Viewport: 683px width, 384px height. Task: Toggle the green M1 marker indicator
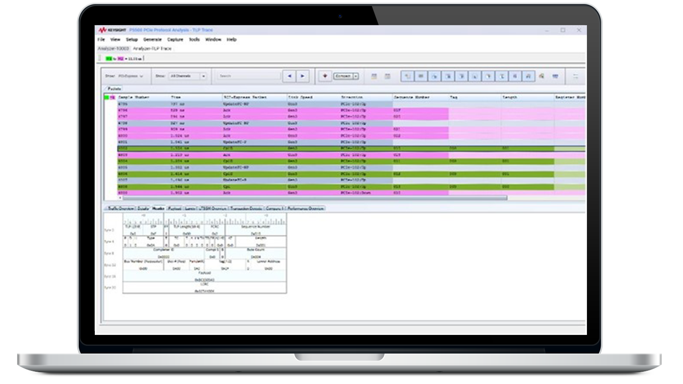point(109,58)
